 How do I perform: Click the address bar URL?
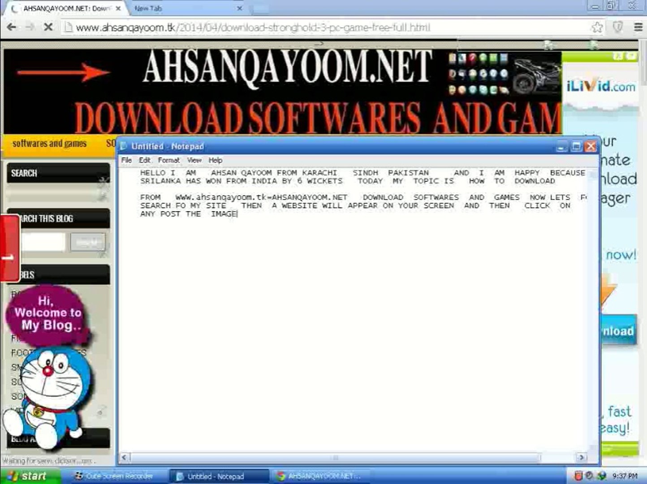[253, 28]
